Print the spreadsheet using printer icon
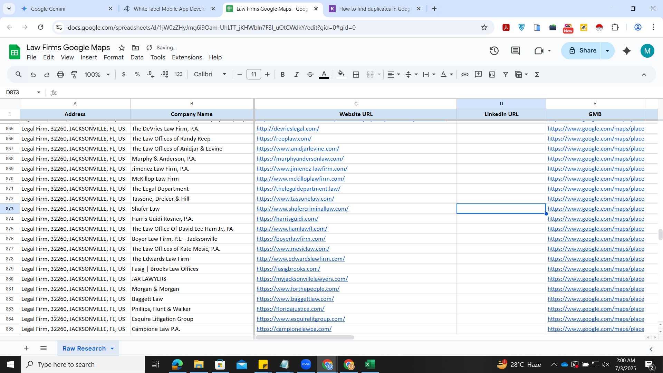Screen dimensions: 663x373 (60, 74)
